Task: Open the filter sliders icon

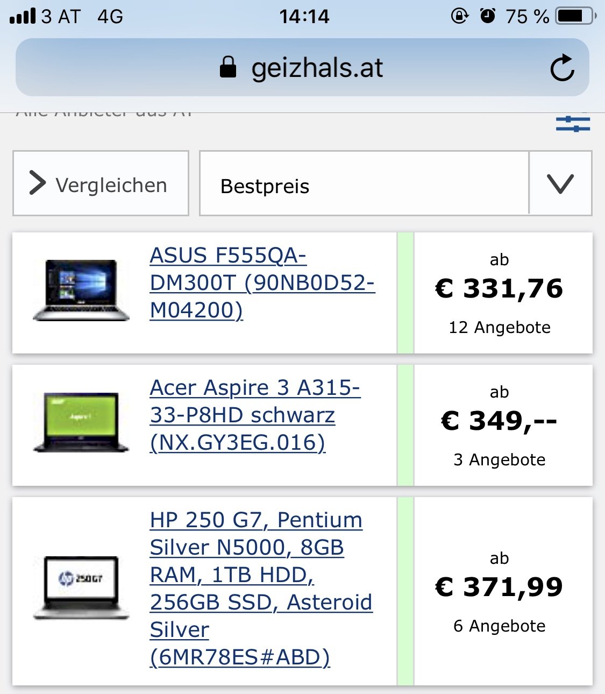Action: 573,124
